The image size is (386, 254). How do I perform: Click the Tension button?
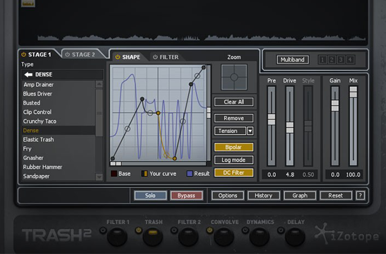230,131
